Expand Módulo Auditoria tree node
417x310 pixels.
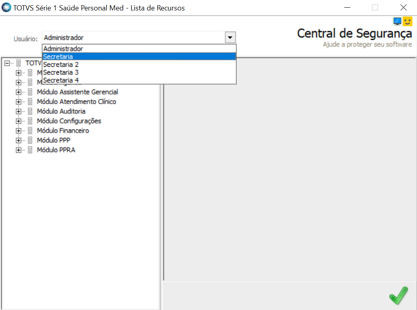[x=18, y=111]
